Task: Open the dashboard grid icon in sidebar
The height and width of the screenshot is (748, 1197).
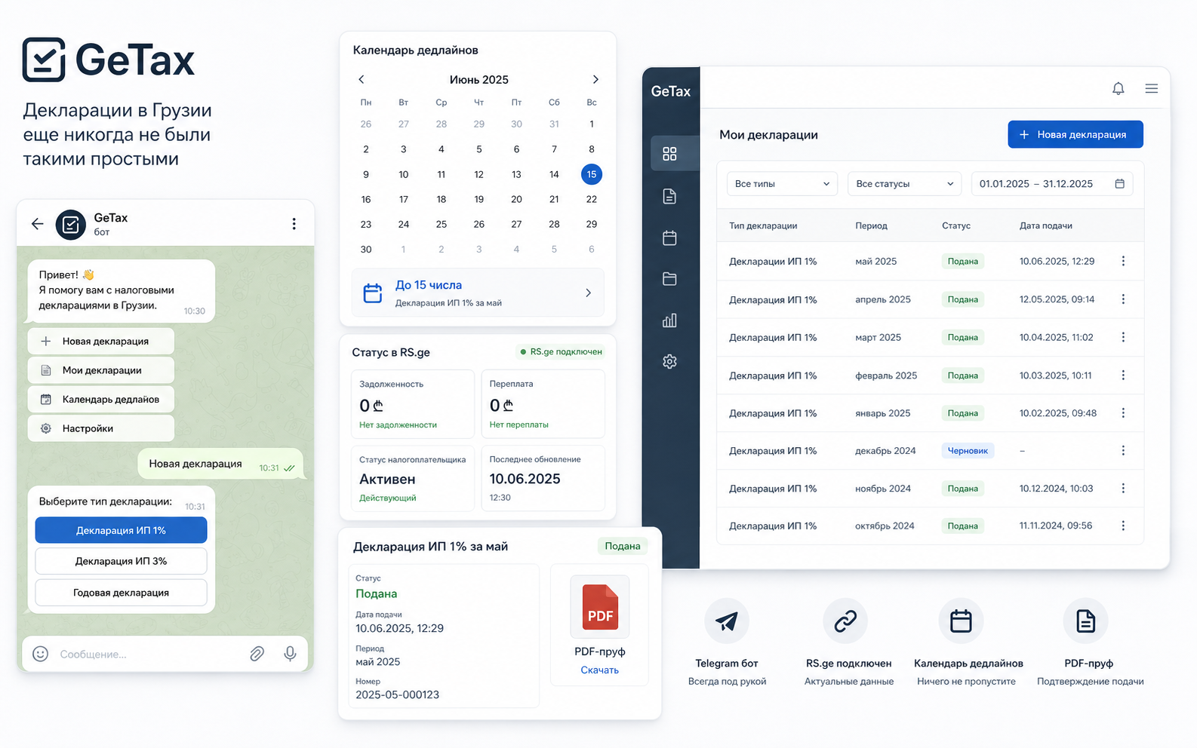Action: click(x=669, y=154)
